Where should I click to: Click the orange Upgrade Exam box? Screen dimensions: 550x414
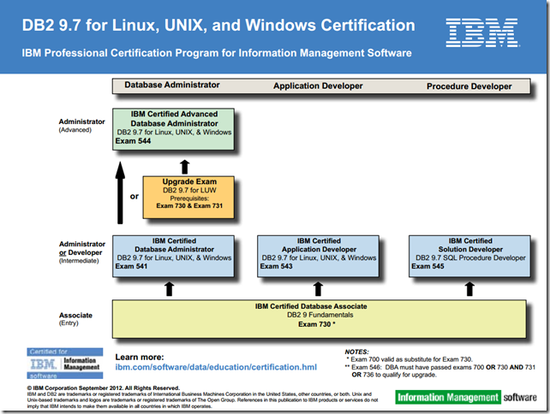coord(188,198)
